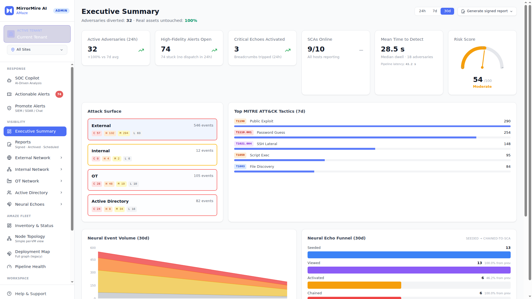Viewport: 532px width, 299px height.
Task: Click the Active Directory users icon
Action: [9, 193]
